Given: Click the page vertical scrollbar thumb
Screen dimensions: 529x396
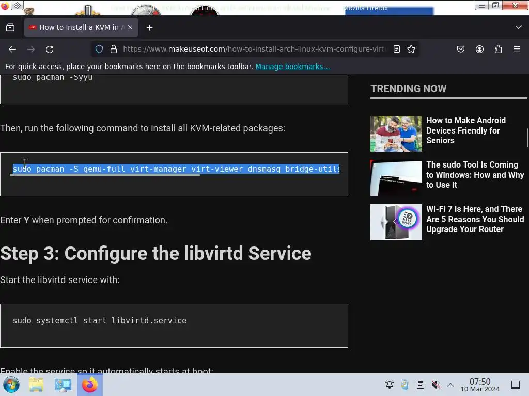Looking at the screenshot, I should pyautogui.click(x=527, y=138).
